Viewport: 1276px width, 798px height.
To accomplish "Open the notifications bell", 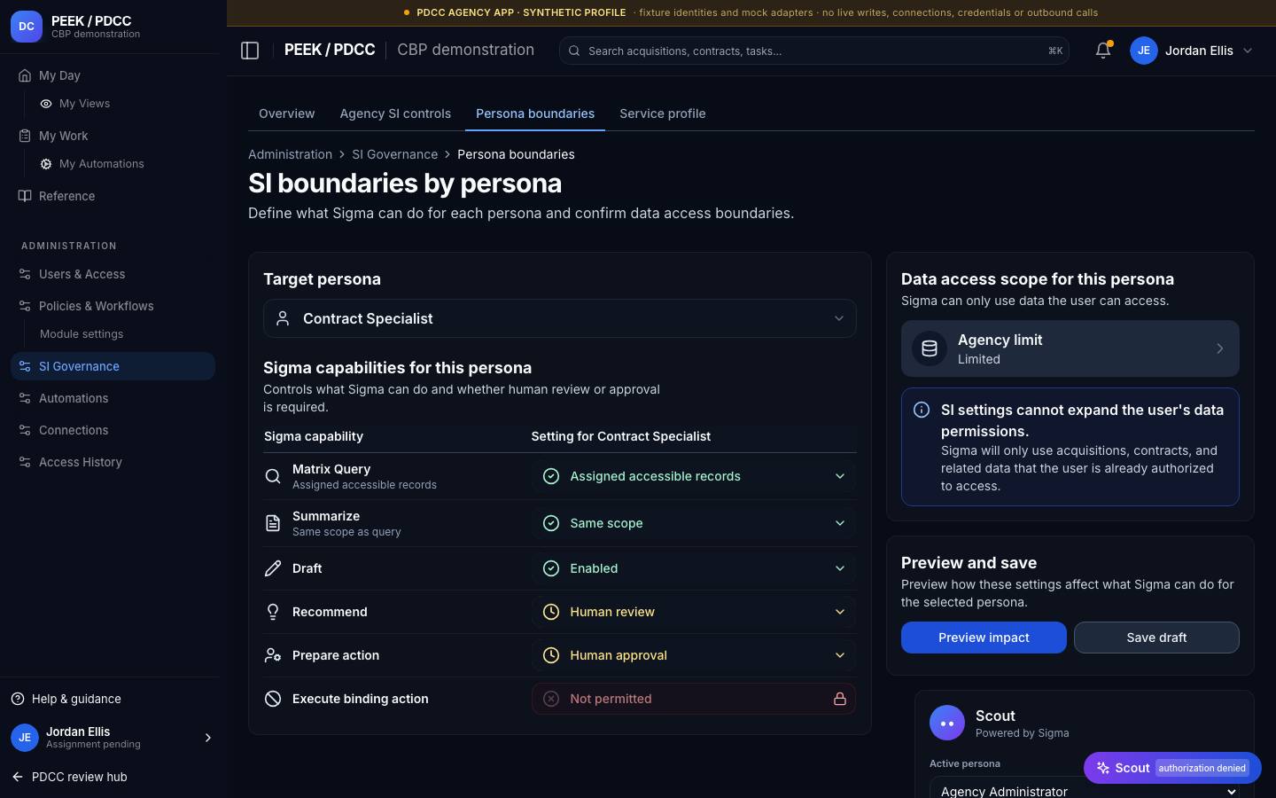I will coord(1103,51).
